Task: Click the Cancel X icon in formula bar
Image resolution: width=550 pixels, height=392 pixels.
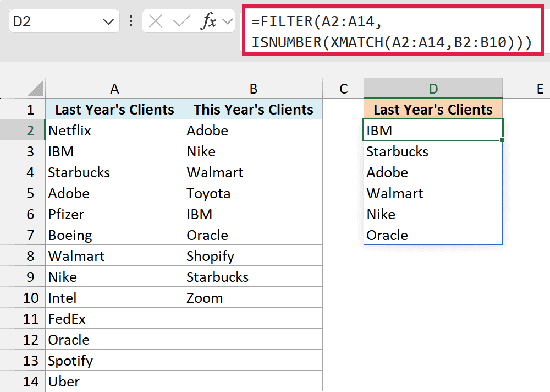Action: [156, 21]
